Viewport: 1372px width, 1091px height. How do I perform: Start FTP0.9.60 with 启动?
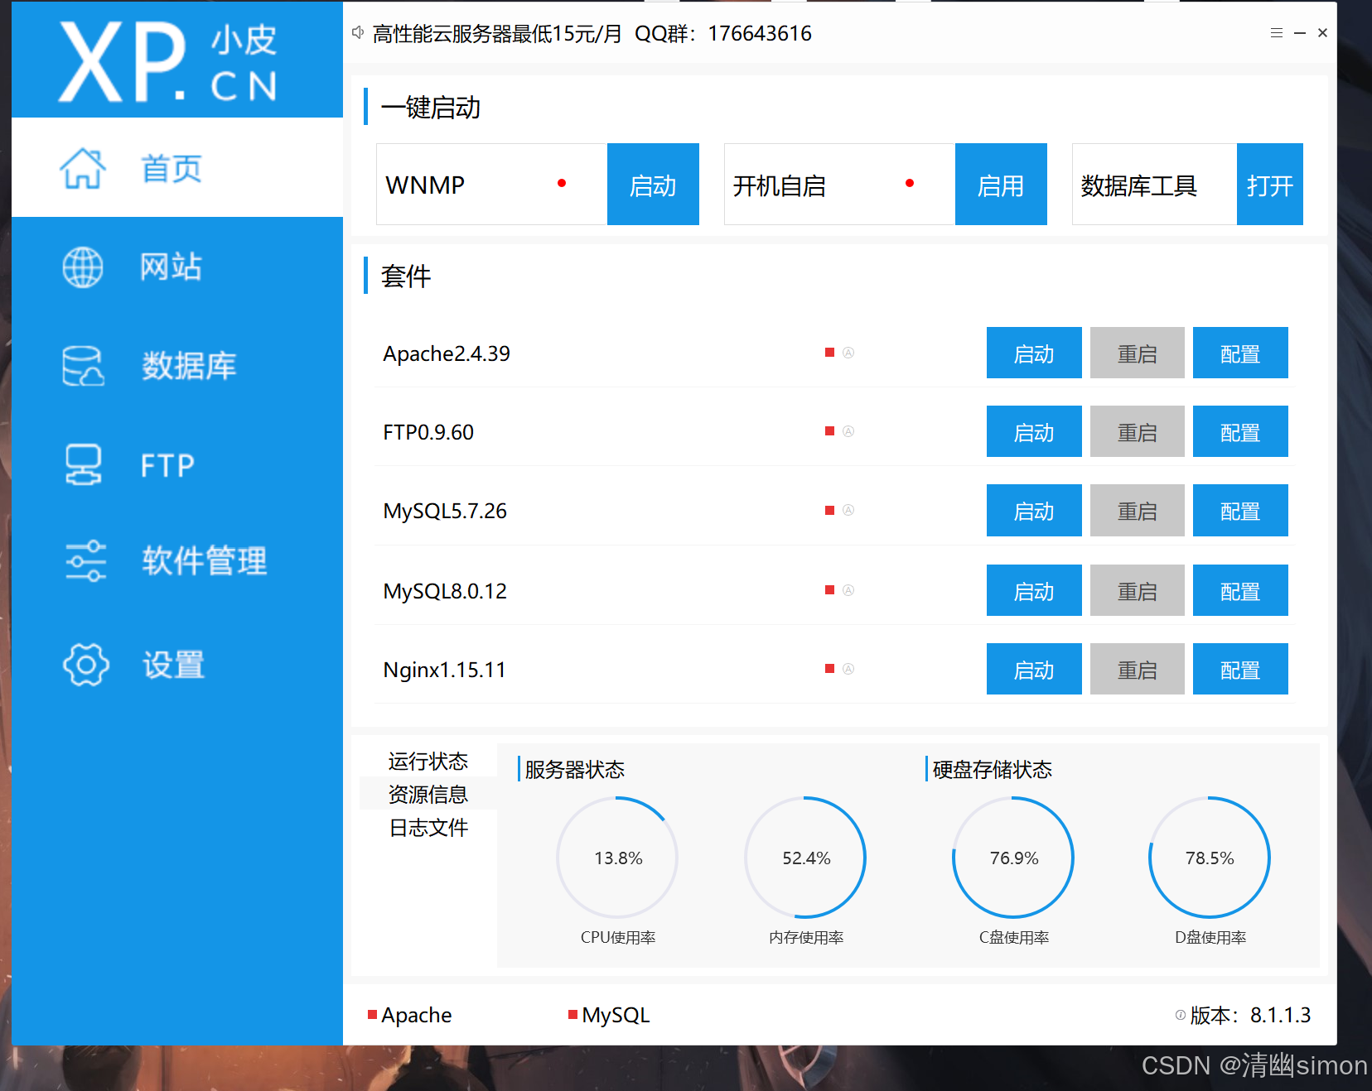[x=1034, y=431]
